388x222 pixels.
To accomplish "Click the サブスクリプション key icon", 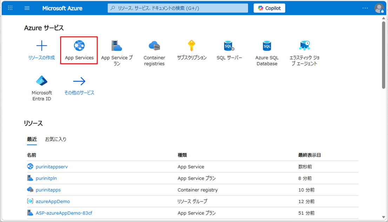I will [192, 46].
